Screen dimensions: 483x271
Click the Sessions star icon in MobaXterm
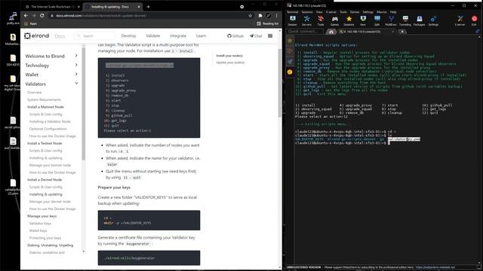coord(349,20)
